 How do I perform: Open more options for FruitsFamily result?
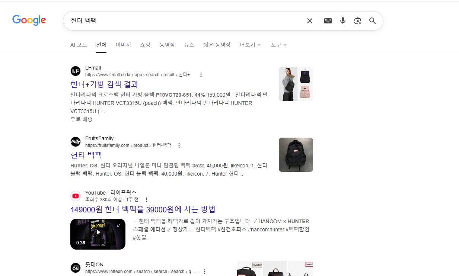(179, 145)
